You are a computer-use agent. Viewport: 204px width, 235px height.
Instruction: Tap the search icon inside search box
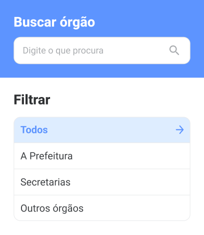click(174, 50)
